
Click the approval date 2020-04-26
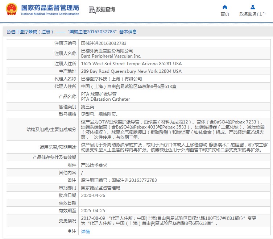93,195
